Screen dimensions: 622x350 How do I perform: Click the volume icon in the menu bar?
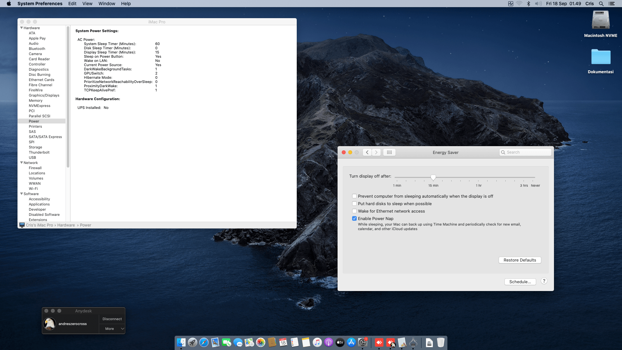(x=538, y=4)
